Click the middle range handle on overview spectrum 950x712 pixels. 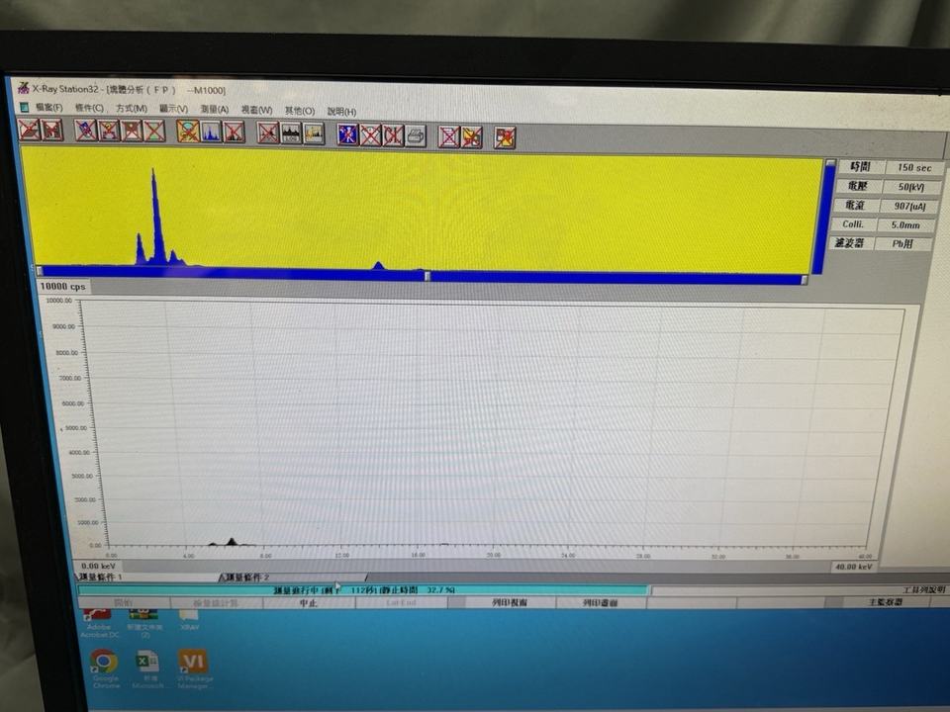pos(427,276)
